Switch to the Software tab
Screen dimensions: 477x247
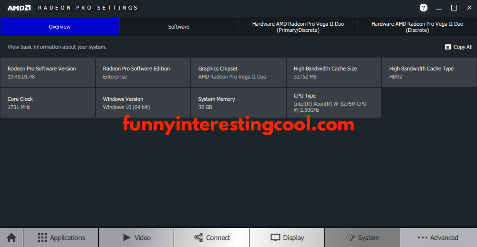click(179, 27)
